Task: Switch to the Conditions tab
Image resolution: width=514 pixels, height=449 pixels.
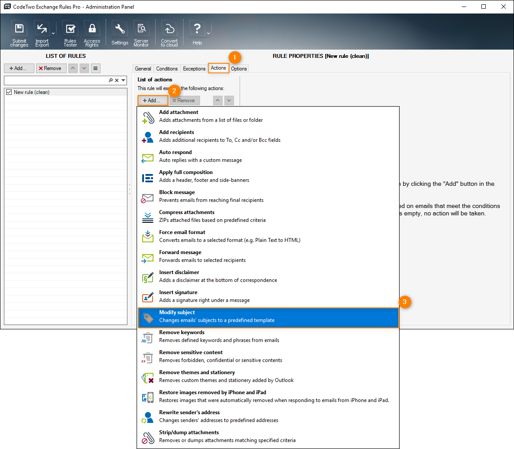Action: click(167, 69)
